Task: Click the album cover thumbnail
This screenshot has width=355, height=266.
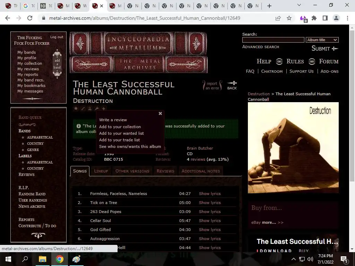Action: (293, 148)
